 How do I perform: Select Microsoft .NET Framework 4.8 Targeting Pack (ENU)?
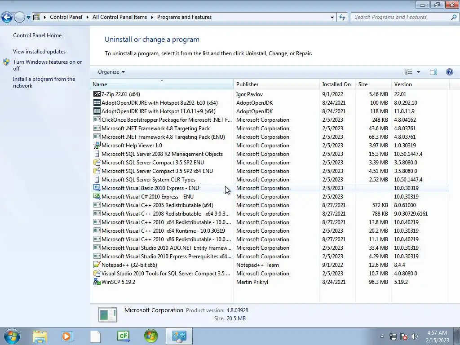click(x=270, y=137)
